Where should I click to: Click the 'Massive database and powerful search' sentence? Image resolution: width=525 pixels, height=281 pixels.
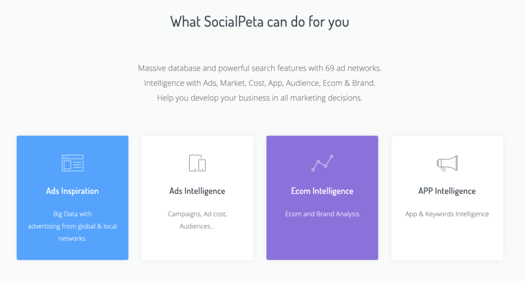[x=260, y=68]
